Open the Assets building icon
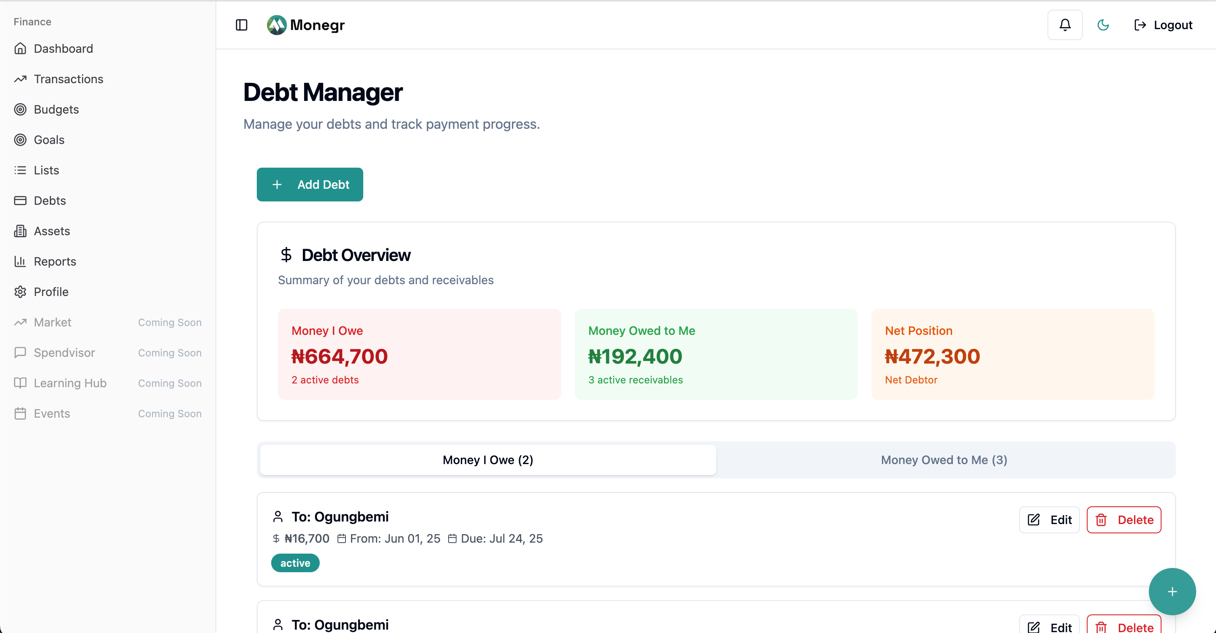 [x=20, y=231]
